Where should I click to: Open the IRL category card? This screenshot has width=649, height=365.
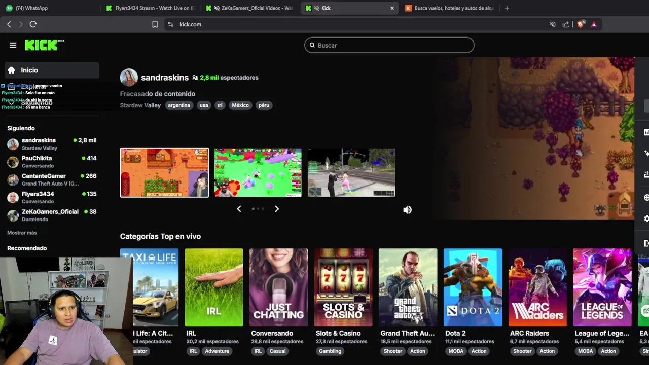click(214, 287)
